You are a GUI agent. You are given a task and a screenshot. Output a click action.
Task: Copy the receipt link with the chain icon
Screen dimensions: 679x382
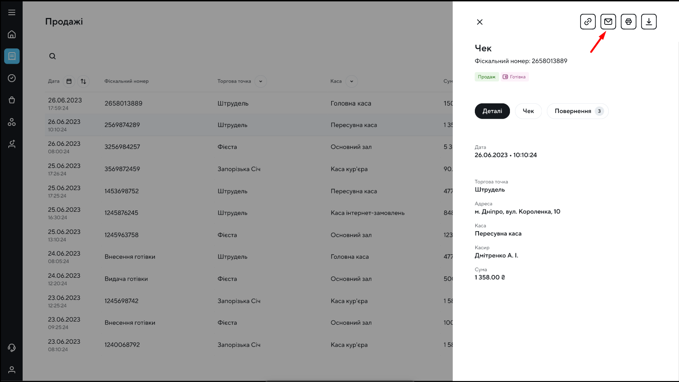588,22
